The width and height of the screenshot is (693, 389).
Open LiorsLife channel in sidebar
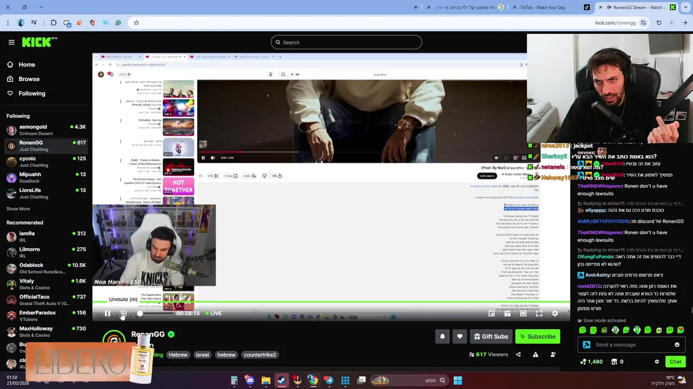point(46,193)
